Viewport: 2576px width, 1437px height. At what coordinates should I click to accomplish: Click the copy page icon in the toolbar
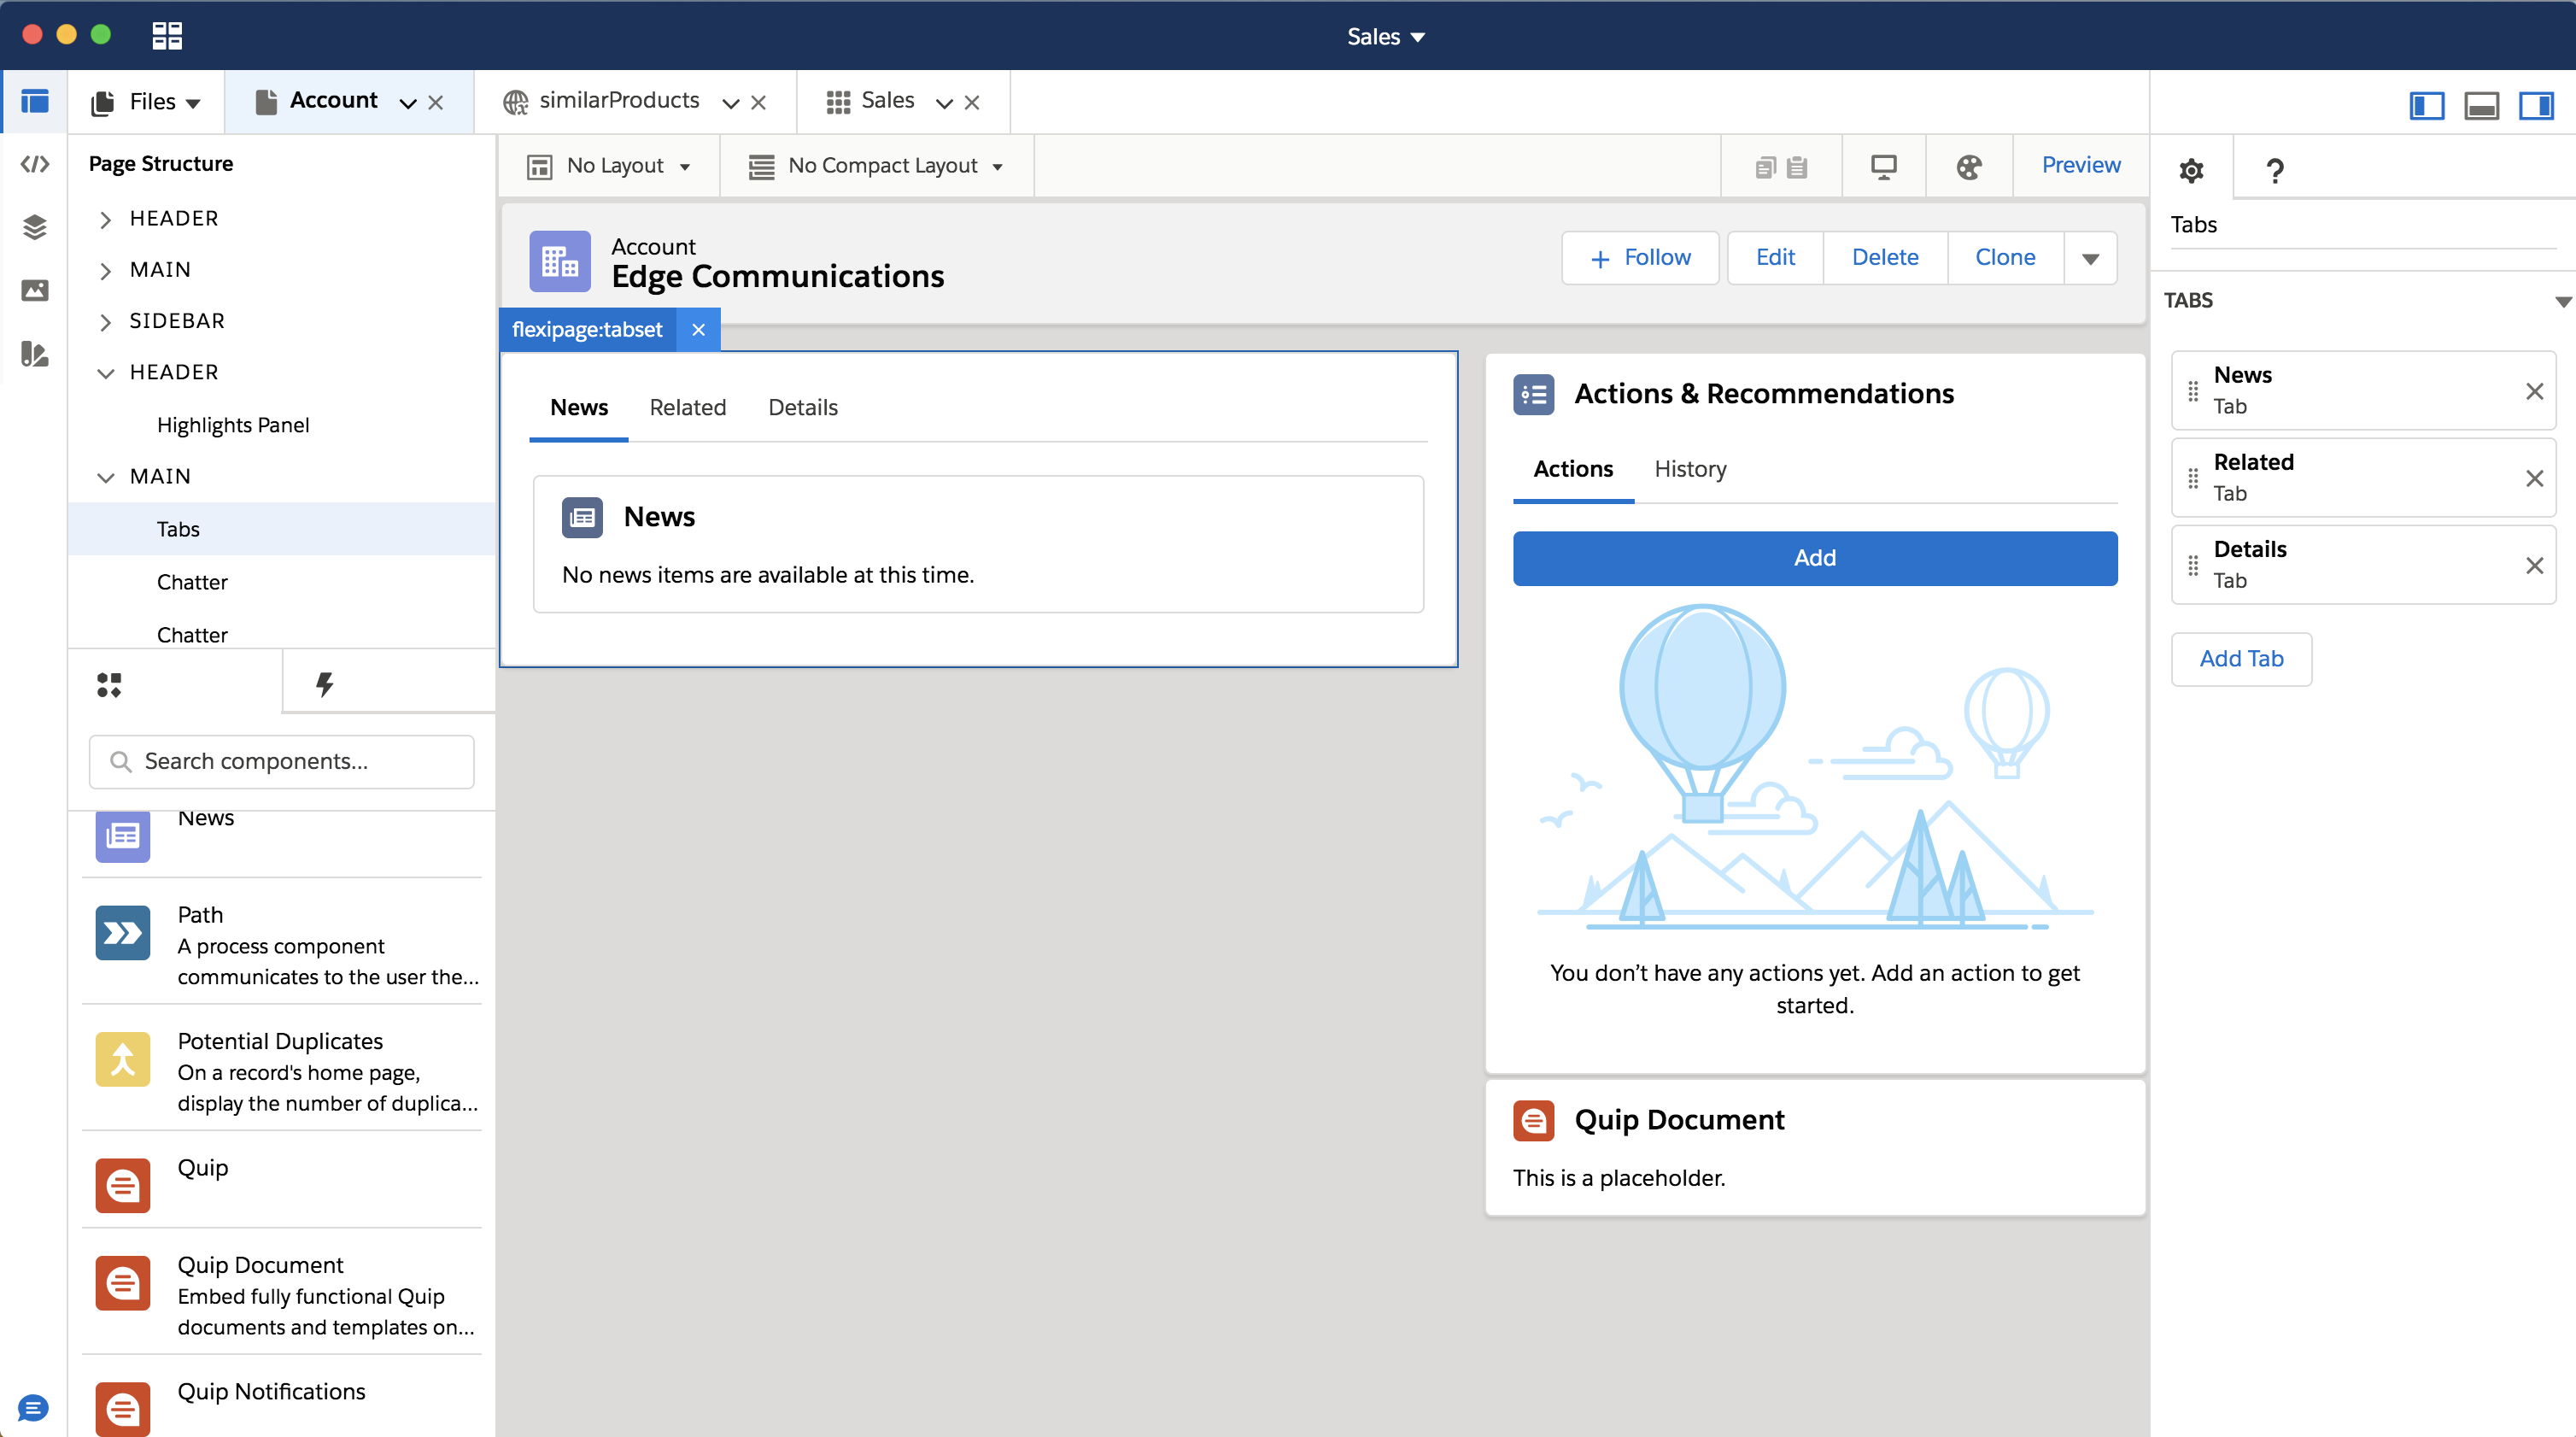click(1766, 166)
